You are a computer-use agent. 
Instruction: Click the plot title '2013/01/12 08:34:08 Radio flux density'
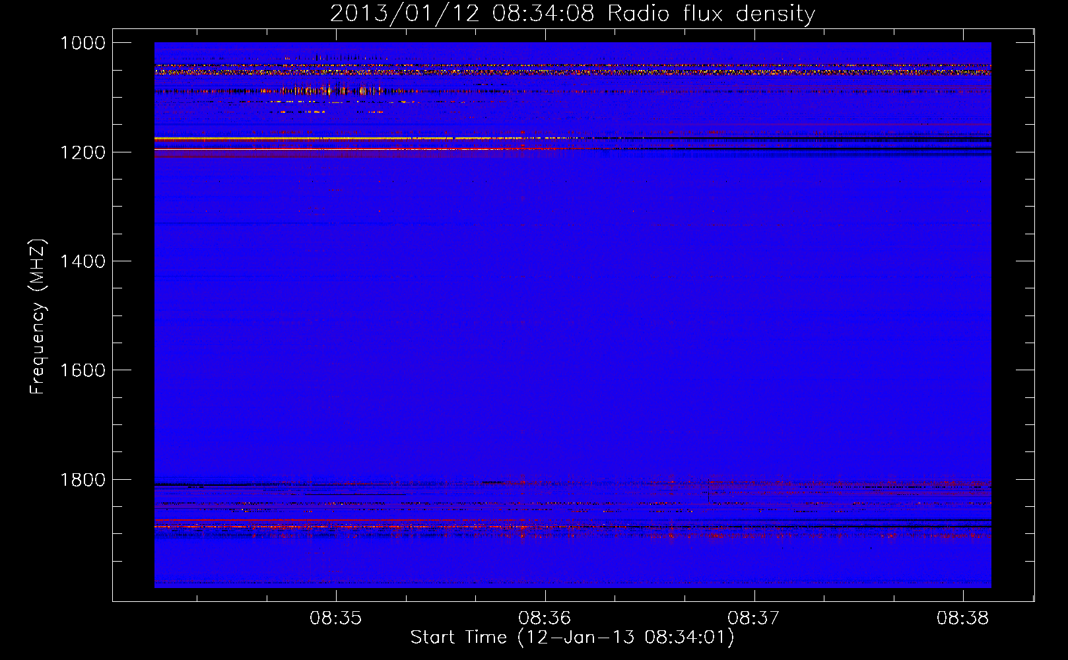pyautogui.click(x=572, y=13)
